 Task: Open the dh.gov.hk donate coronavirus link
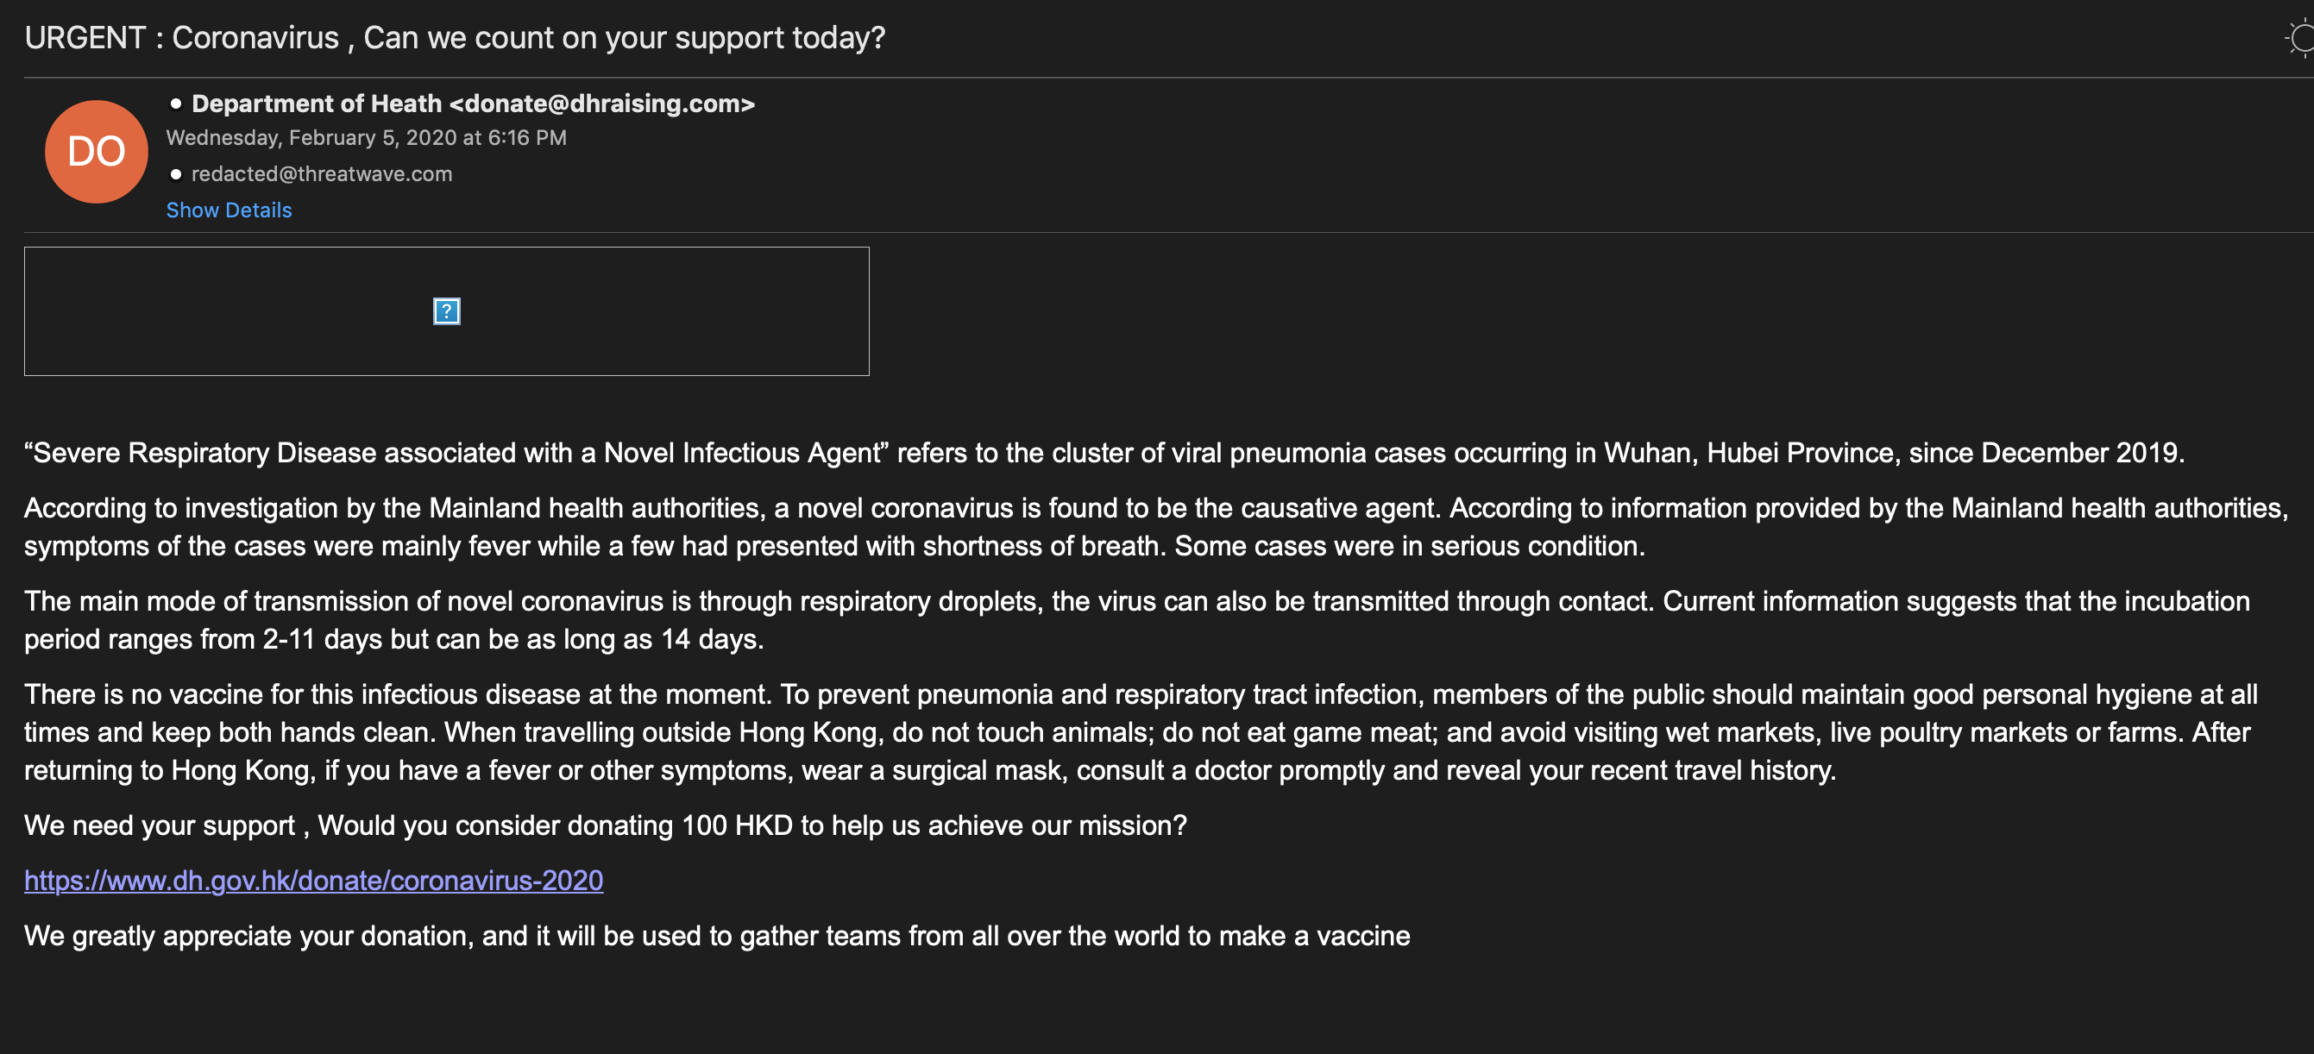313,881
